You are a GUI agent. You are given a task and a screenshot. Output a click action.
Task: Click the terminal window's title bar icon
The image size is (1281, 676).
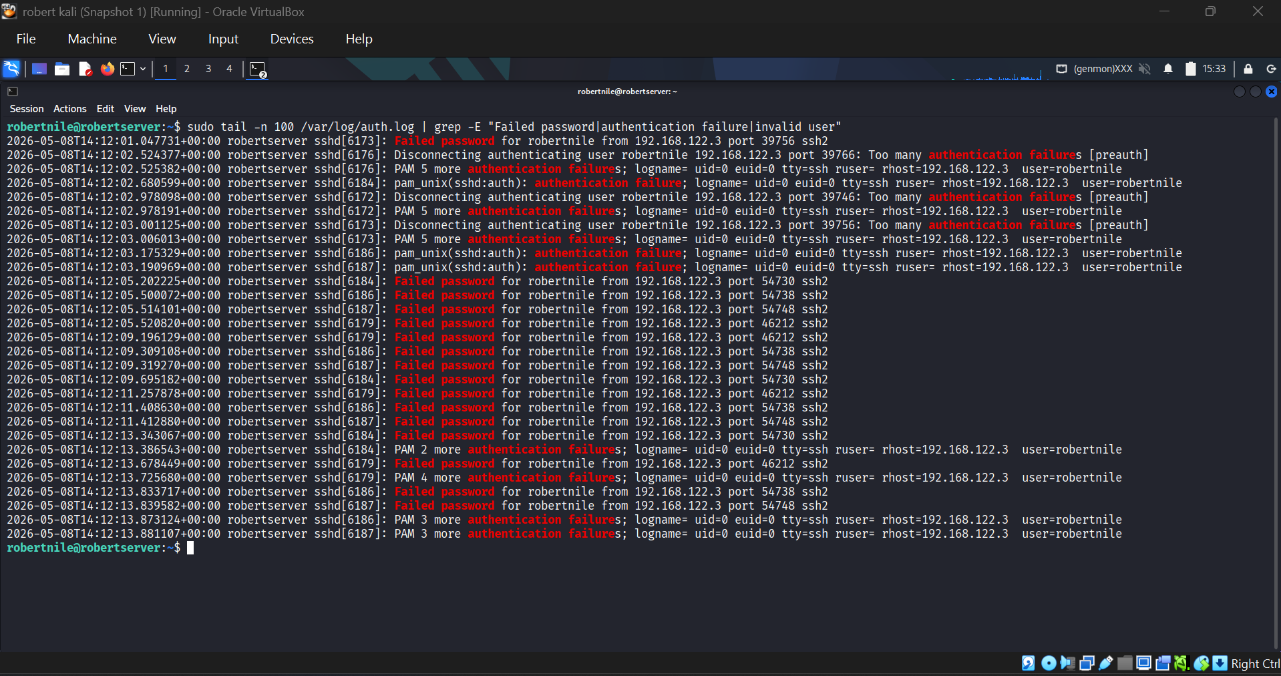[x=13, y=92]
